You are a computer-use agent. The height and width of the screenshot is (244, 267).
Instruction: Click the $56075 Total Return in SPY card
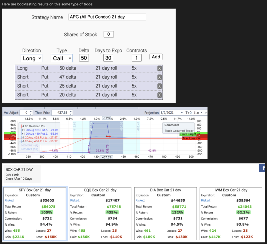48,207
